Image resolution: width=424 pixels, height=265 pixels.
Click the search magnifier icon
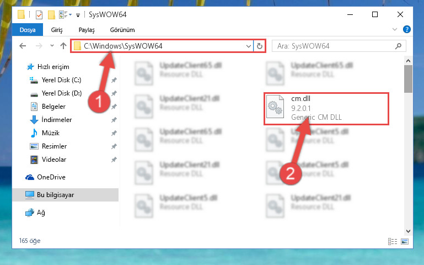click(398, 46)
